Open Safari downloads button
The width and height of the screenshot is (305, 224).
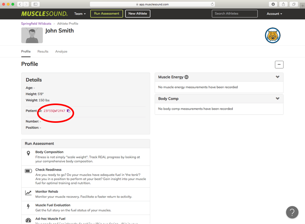point(273,4)
